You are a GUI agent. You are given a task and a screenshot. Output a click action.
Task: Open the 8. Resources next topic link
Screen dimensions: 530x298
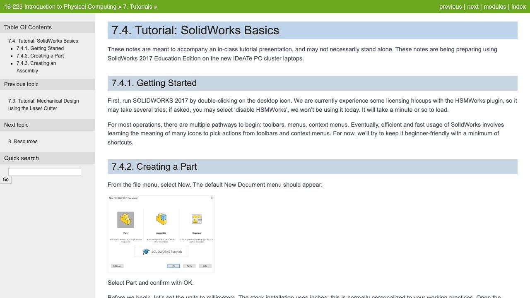[23, 142]
